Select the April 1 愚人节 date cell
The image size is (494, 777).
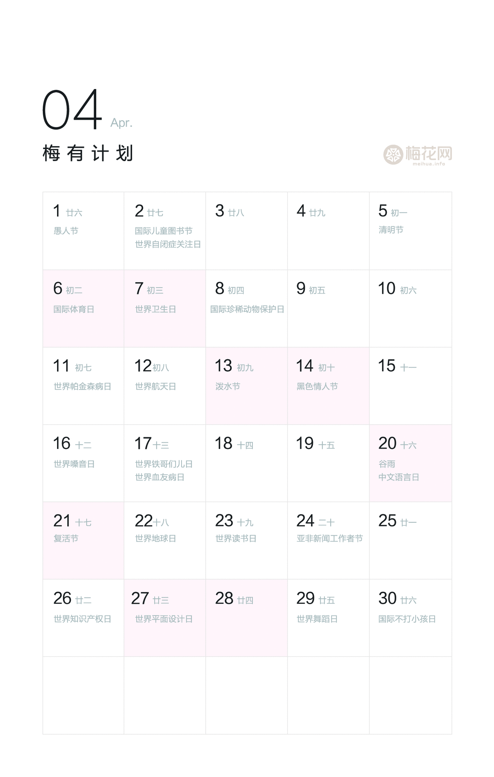click(x=83, y=231)
